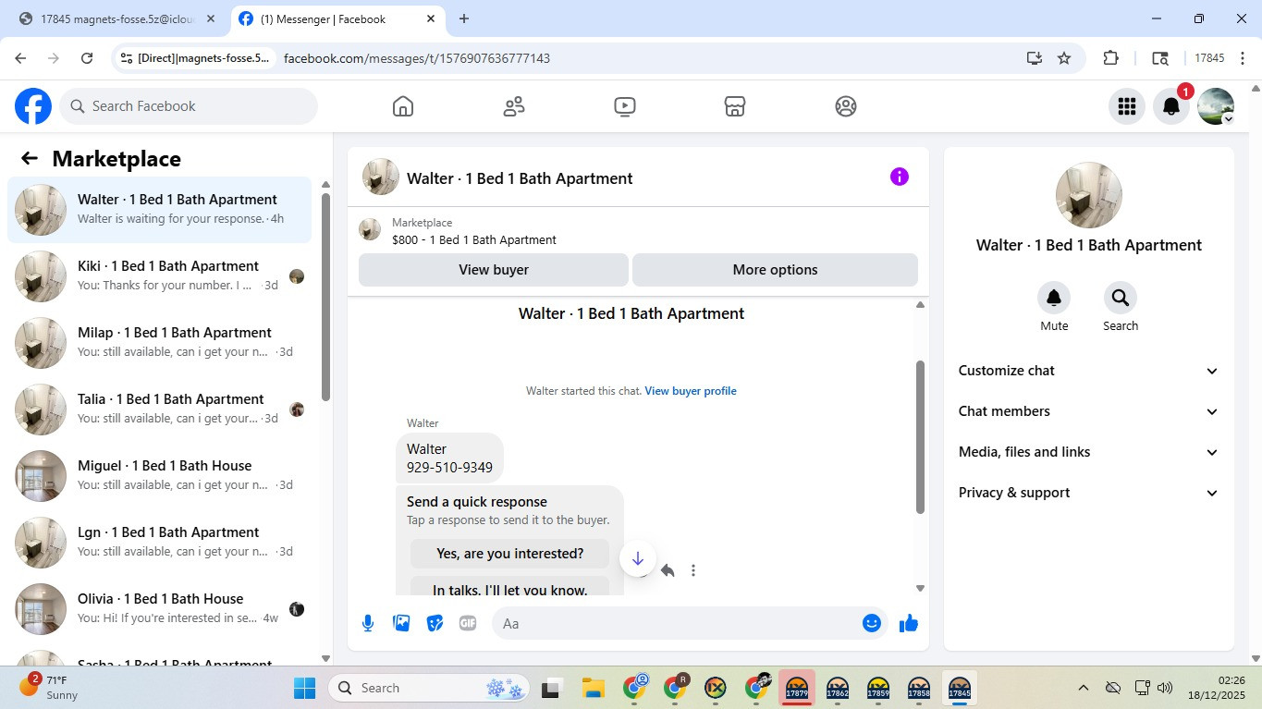Click Walter's phone number 929-510-9349 message
This screenshot has height=709, width=1262.
[449, 468]
